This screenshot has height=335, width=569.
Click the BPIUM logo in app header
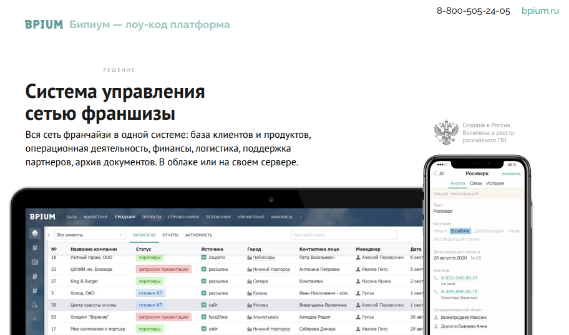point(42,216)
